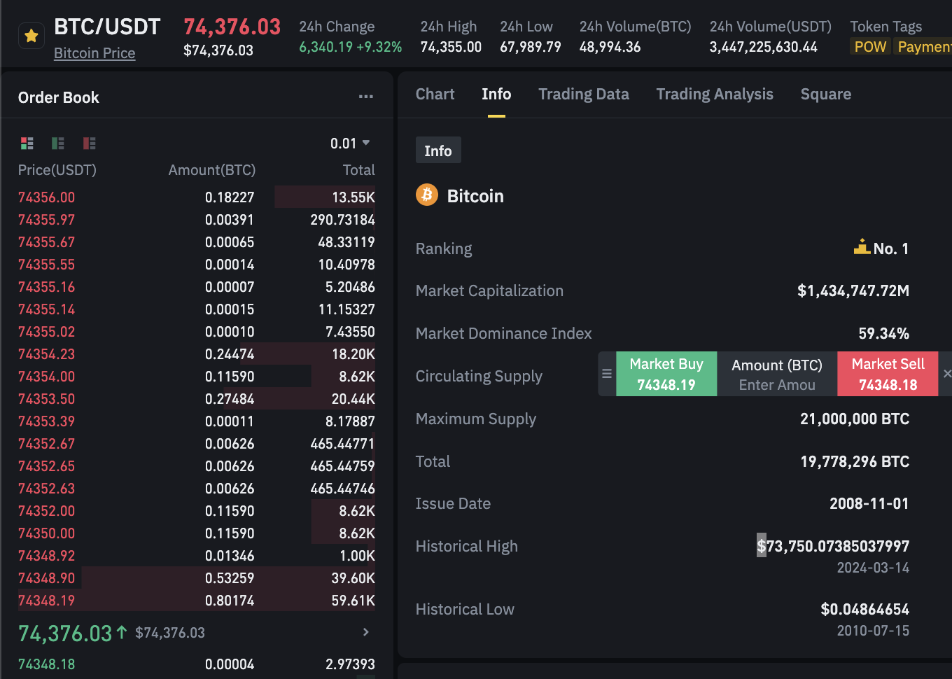Switch to the Chart tab
The width and height of the screenshot is (952, 679).
[x=435, y=94]
